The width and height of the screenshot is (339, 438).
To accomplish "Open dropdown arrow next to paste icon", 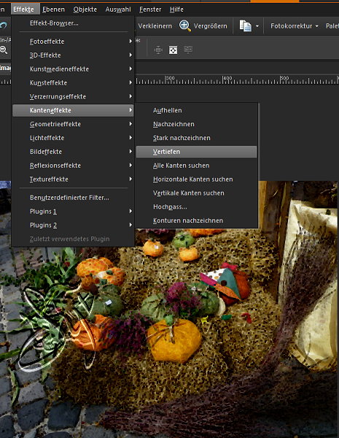I will [257, 26].
